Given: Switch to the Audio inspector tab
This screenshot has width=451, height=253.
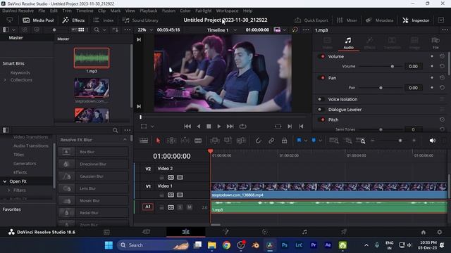Looking at the screenshot, I should point(348,43).
